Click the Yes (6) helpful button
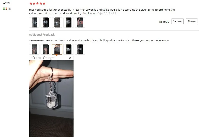This screenshot has width=200, height=137. (x=177, y=21)
